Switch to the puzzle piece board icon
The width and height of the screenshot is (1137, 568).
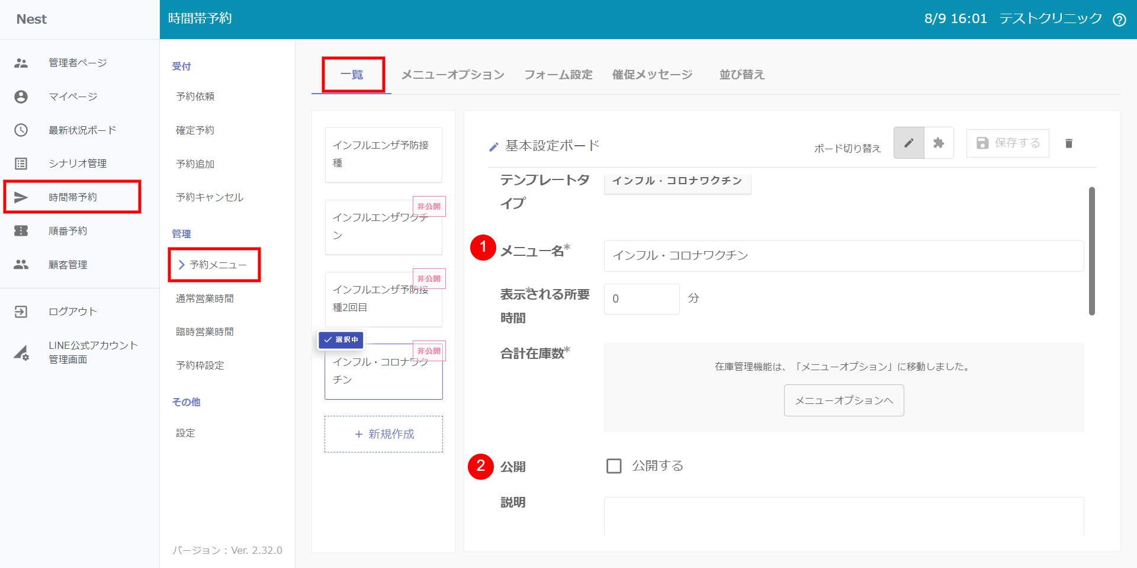coord(939,143)
